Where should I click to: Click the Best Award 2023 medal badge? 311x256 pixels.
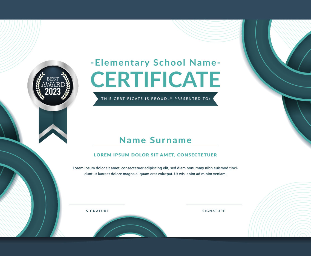53,85
